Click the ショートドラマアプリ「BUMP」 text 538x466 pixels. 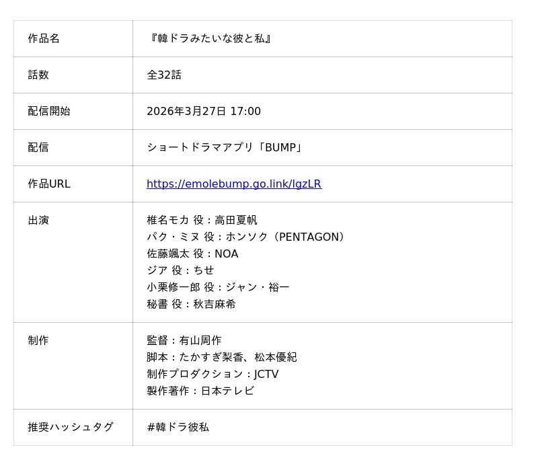tap(225, 148)
